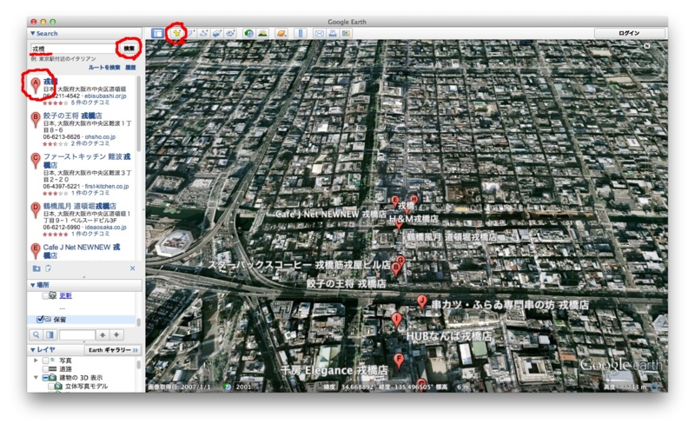Click the ログイン button
This screenshot has height=430, width=695.
click(x=629, y=33)
